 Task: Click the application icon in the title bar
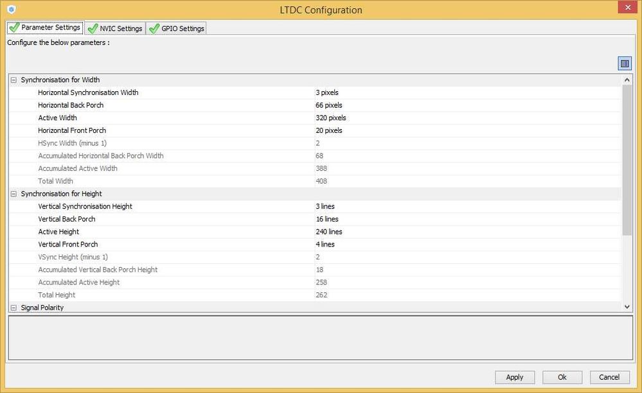[11, 10]
